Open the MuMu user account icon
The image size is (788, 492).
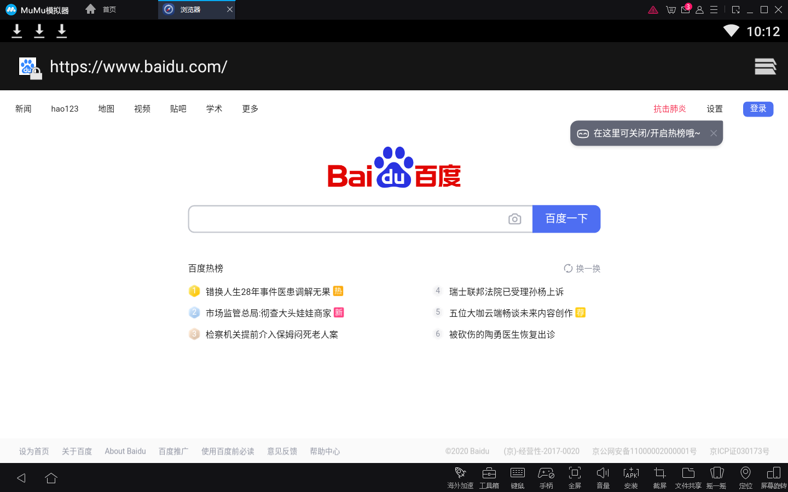699,10
